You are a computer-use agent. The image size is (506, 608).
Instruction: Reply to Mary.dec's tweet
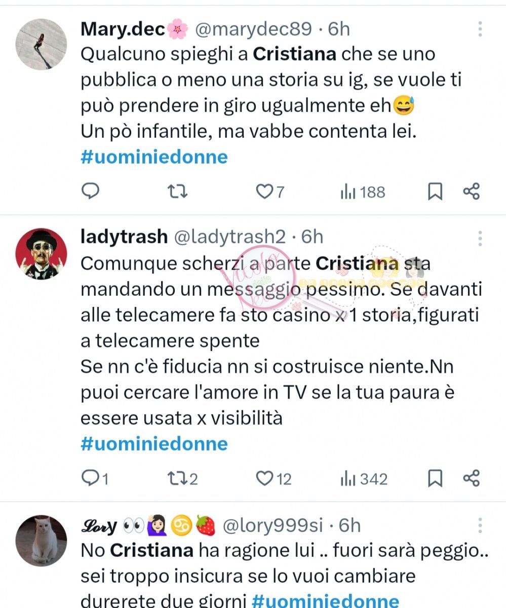(x=91, y=192)
